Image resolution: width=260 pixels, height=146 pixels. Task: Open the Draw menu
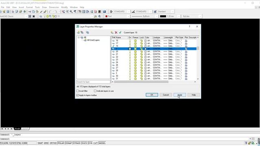click(x=44, y=7)
